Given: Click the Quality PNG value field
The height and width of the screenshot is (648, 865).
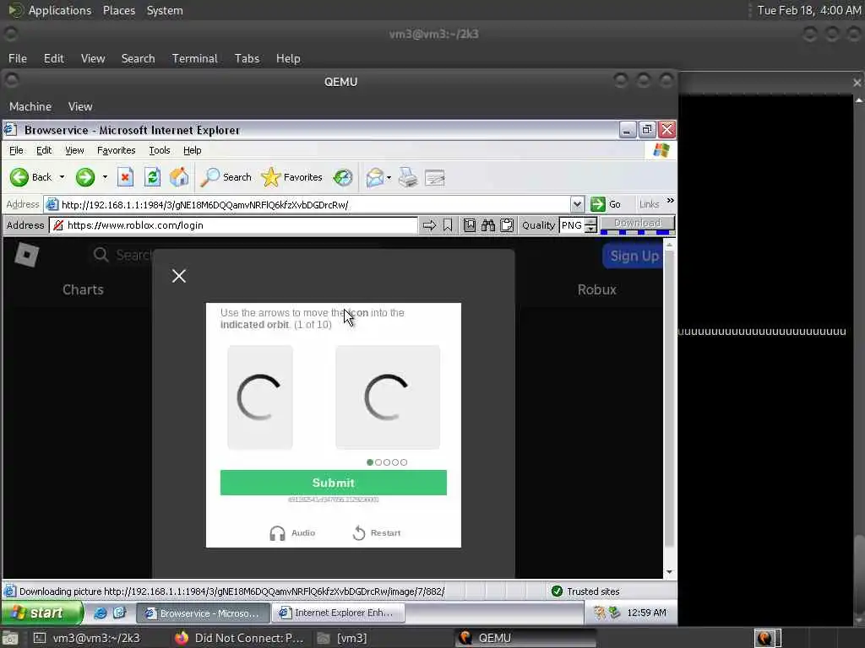Looking at the screenshot, I should pos(572,224).
